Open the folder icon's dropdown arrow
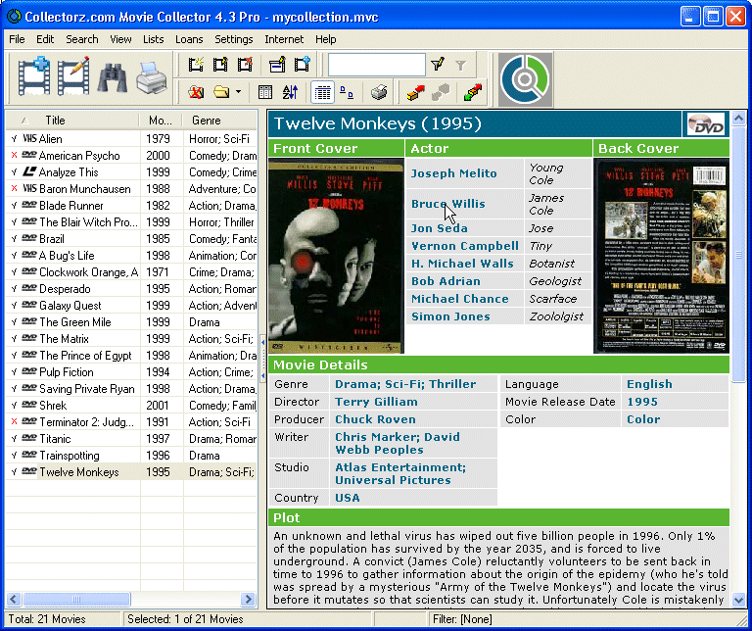Image resolution: width=752 pixels, height=631 pixels. pos(238,92)
